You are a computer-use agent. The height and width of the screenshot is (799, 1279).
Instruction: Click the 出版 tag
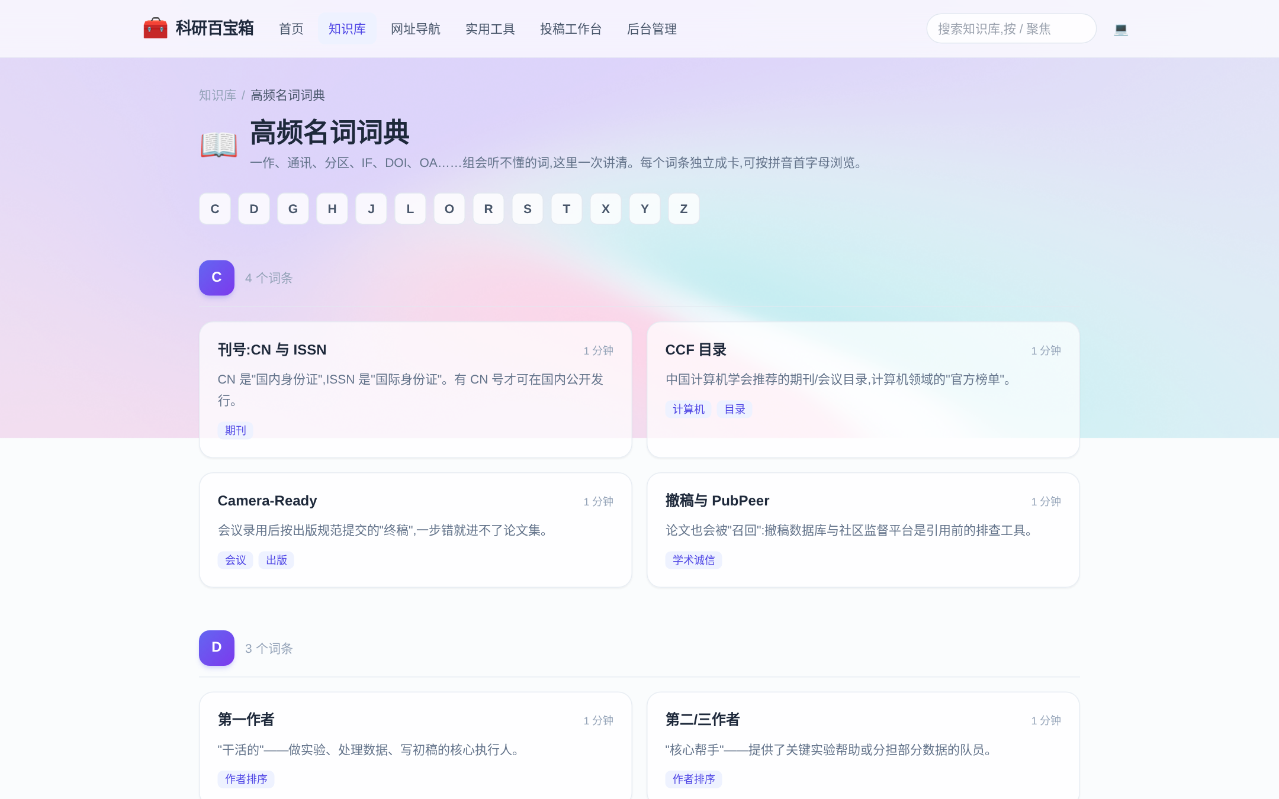[x=277, y=560]
